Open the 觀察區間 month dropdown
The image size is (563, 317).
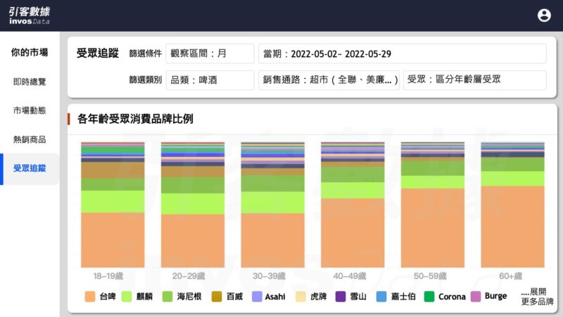click(x=210, y=54)
